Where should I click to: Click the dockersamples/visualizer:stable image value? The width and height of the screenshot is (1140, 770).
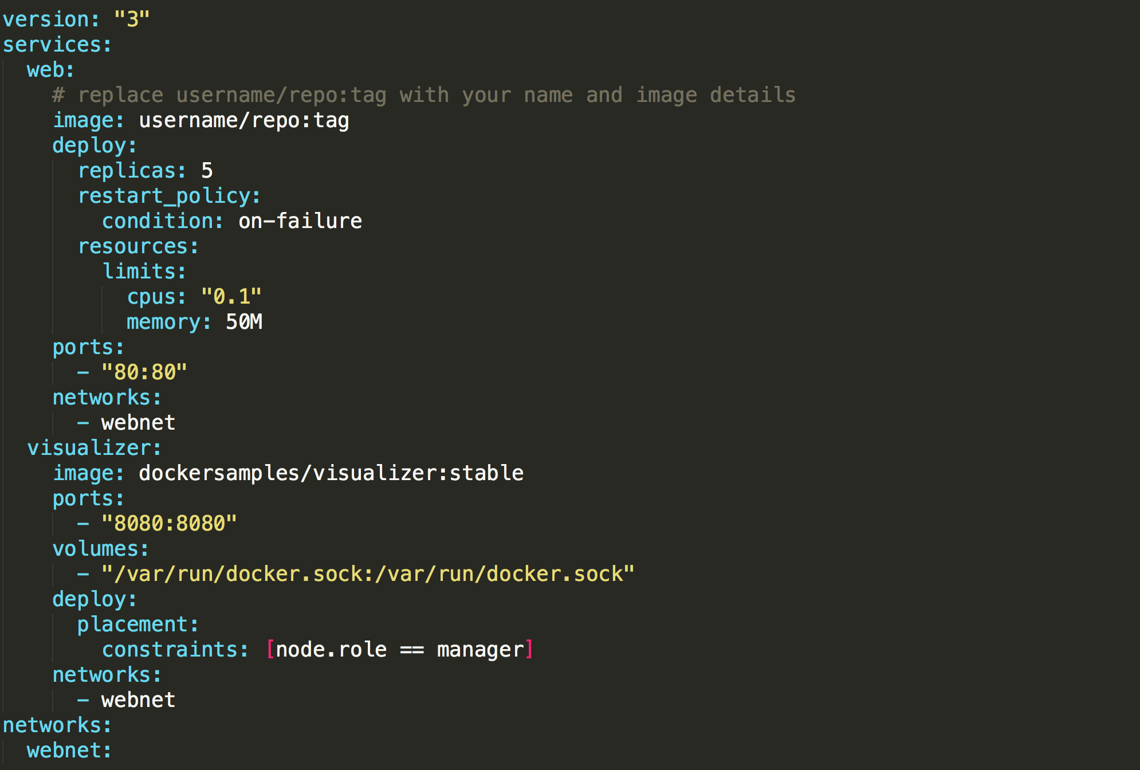coord(331,473)
